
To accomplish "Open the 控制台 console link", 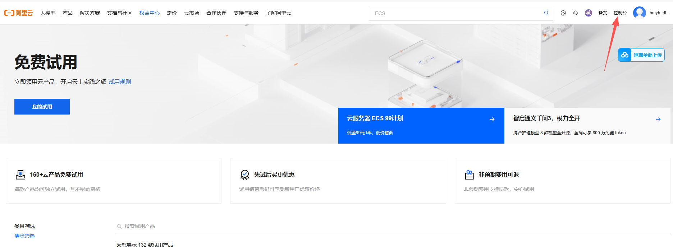I will (x=620, y=13).
